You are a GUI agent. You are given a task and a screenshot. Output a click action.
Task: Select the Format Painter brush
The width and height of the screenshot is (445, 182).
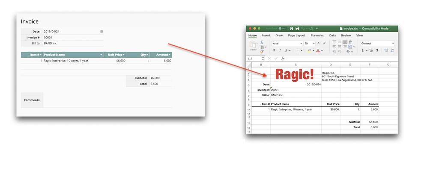261,52
